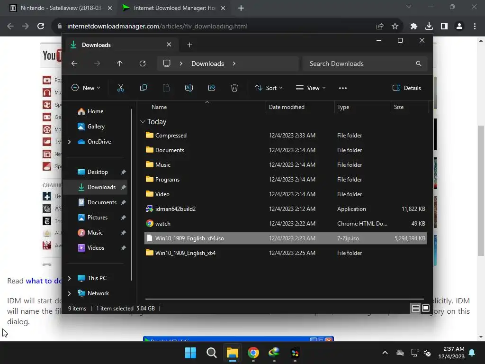This screenshot has height=364, width=485.
Task: Open Chrome Downloads icon in toolbar
Action: click(429, 27)
